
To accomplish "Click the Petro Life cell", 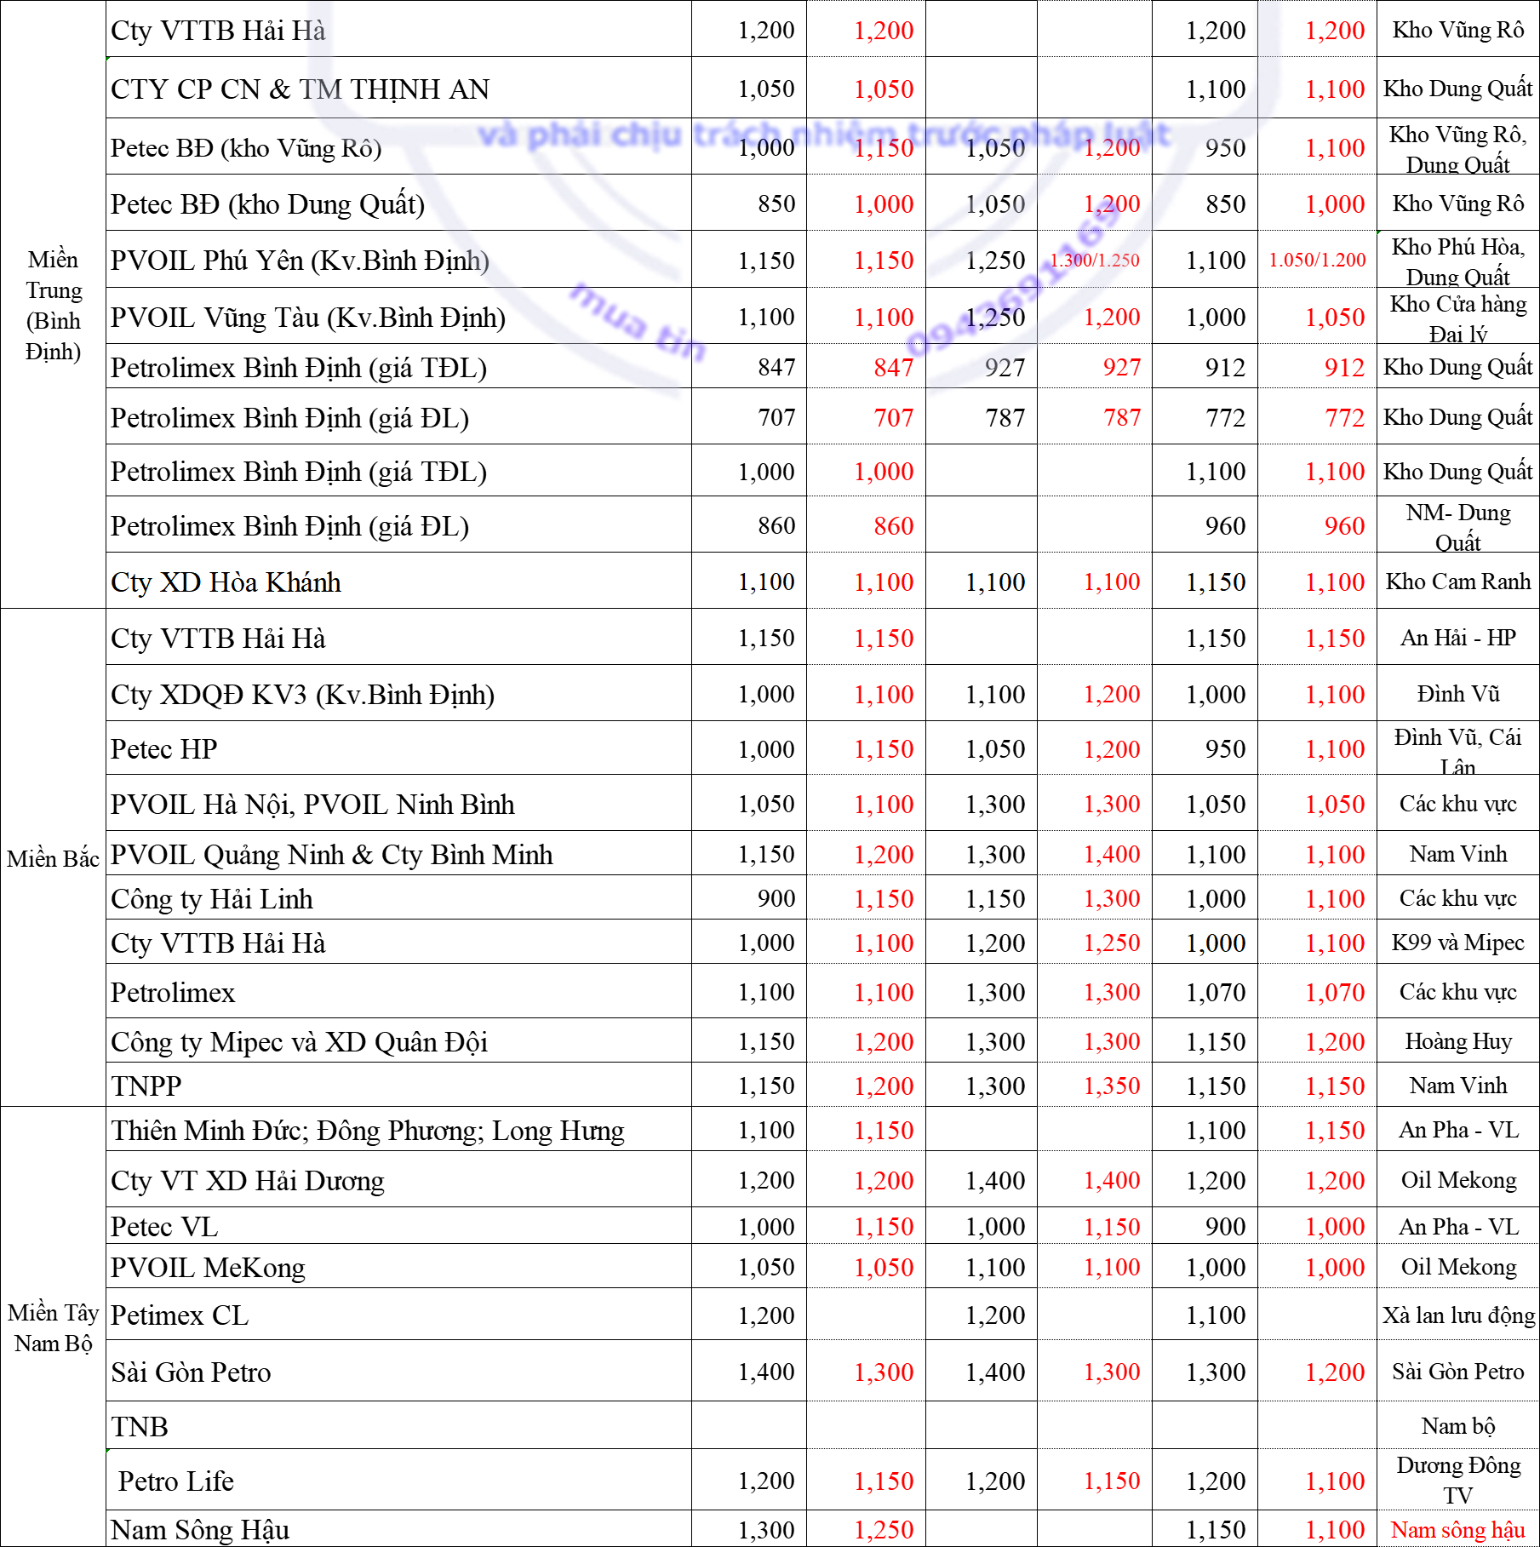I will (x=398, y=1481).
